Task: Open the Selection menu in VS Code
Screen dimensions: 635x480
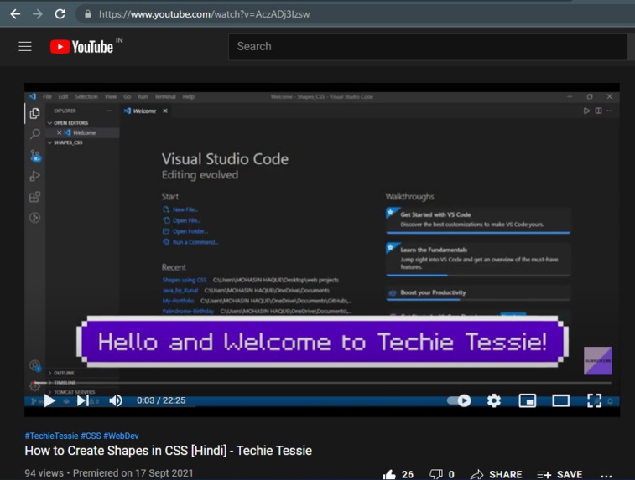Action: (x=86, y=96)
